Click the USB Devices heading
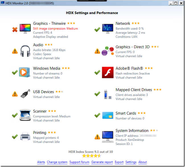 click(44, 92)
